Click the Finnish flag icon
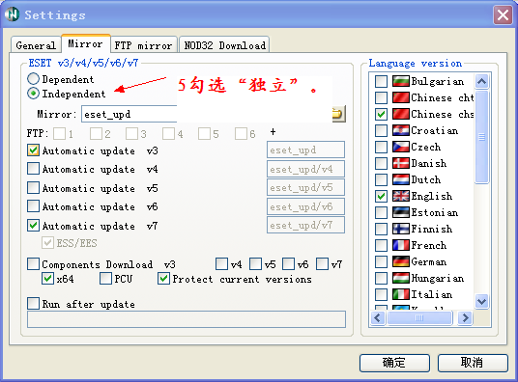Screen dimensions: 518x382 tap(401, 229)
